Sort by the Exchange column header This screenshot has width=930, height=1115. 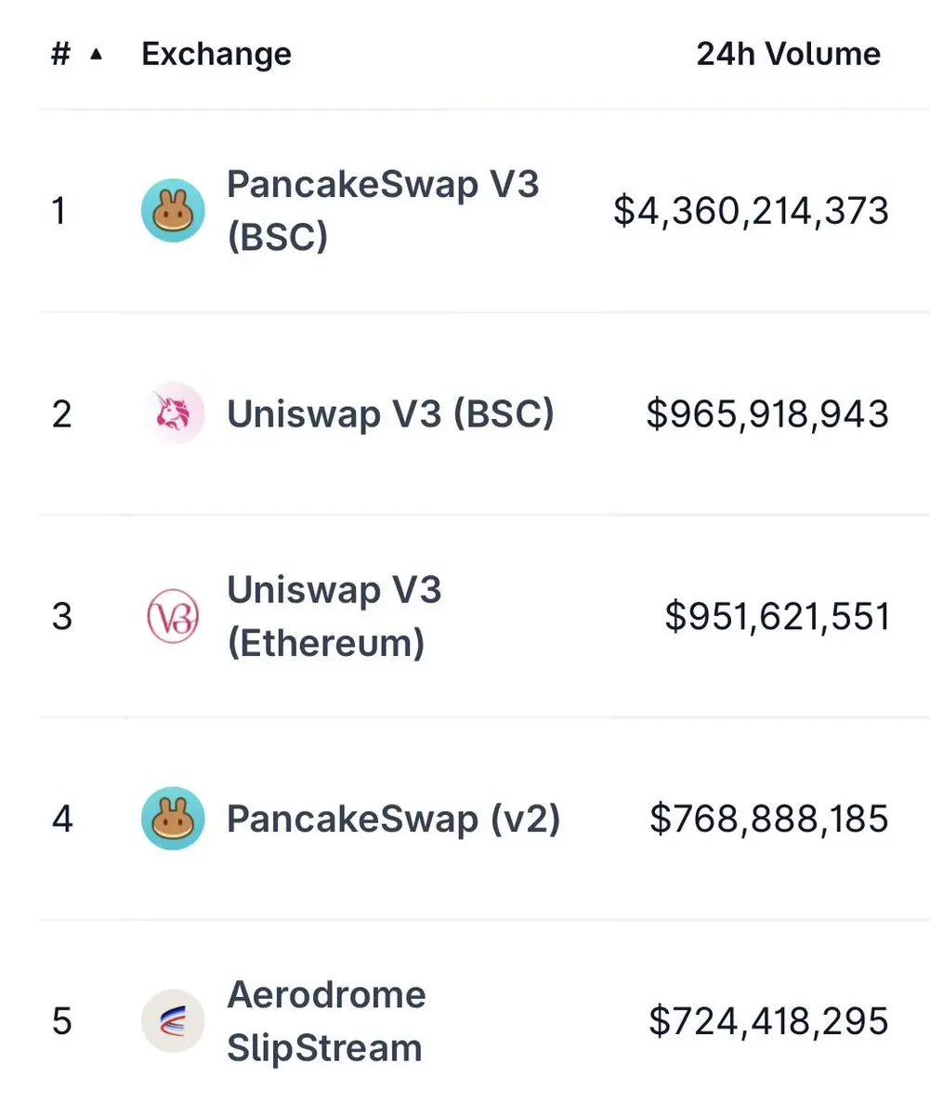[x=216, y=55]
